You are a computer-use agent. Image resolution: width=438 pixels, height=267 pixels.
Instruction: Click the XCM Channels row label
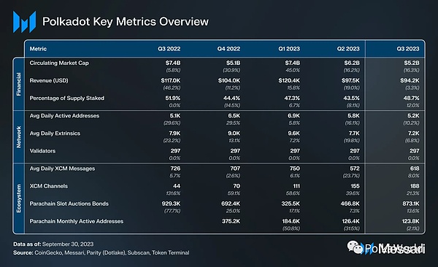49,186
